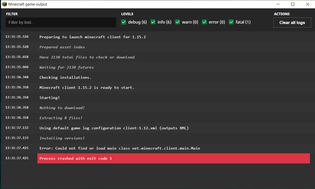Select the red 'Process crashed with exit code 1' entry
The height and width of the screenshot is (189, 315).
tap(173, 158)
